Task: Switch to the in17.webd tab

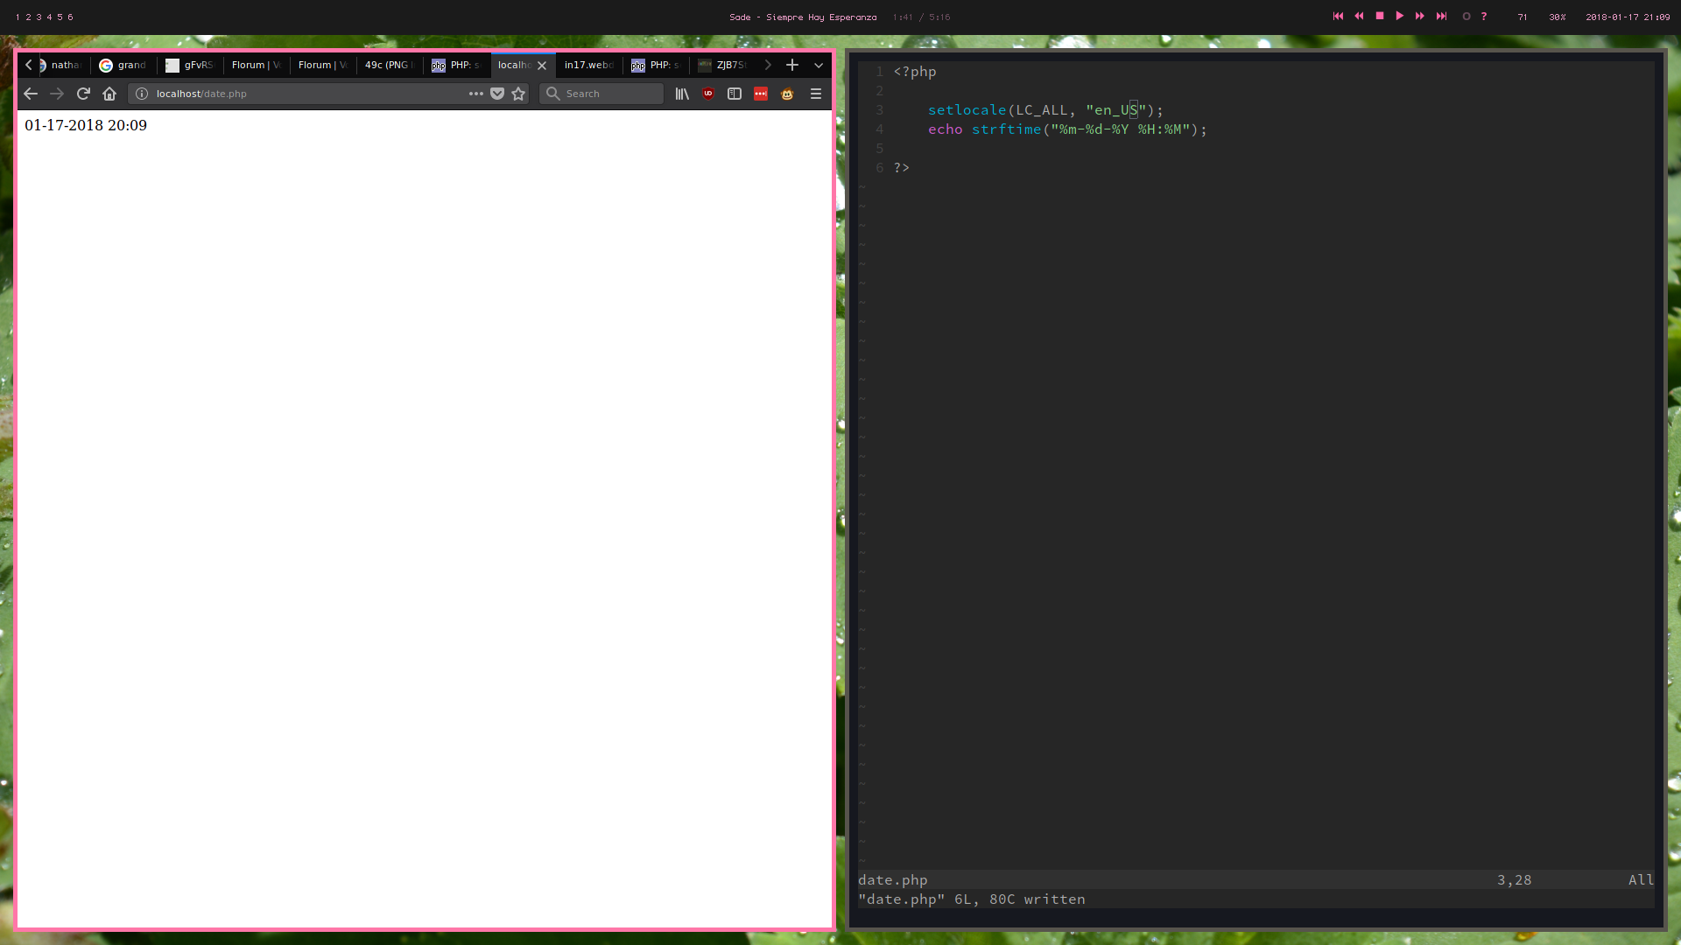Action: pos(587,65)
